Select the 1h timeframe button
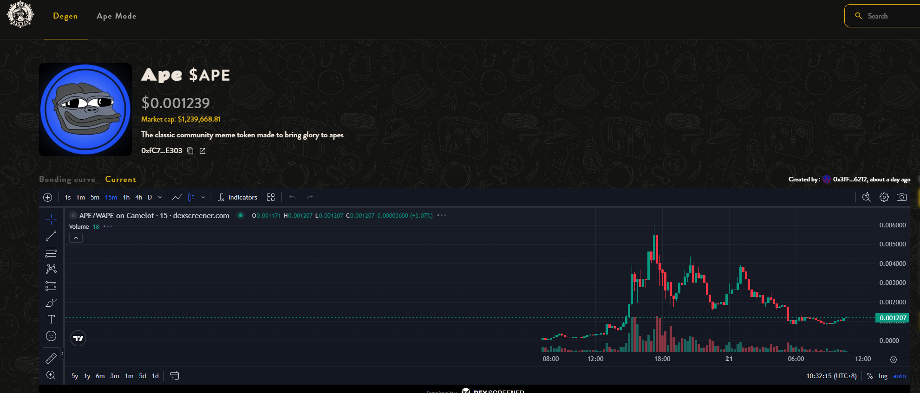The width and height of the screenshot is (920, 393). pyautogui.click(x=126, y=197)
